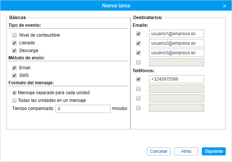This screenshot has width=232, height=162.
Task: Toggle the Email sending method checkbox
Action: (x=14, y=68)
